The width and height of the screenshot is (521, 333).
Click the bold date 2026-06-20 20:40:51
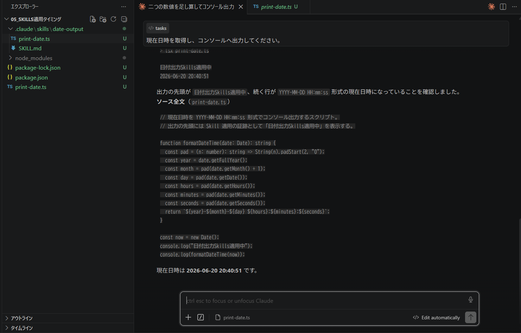coord(214,270)
